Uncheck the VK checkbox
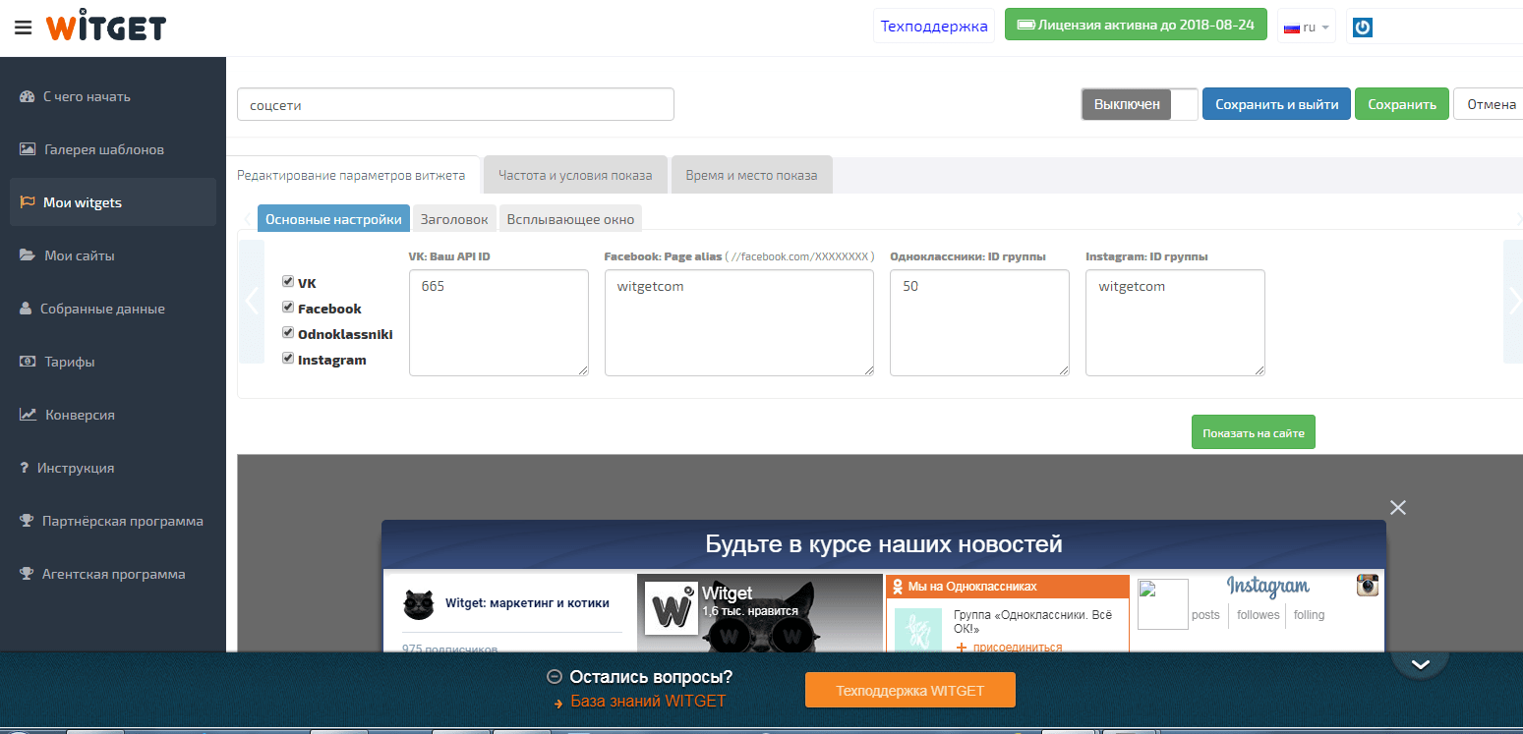Image resolution: width=1523 pixels, height=734 pixels. [x=288, y=282]
